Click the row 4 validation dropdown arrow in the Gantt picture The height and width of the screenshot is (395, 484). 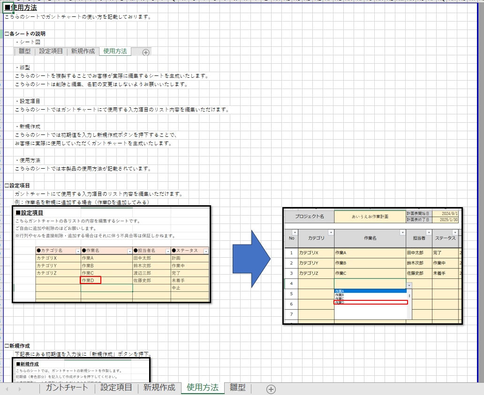[x=409, y=285]
